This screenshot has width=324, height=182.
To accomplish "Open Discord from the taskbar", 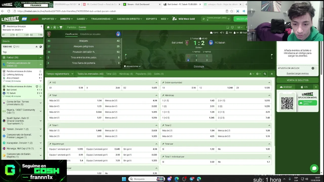I will click(169, 179).
